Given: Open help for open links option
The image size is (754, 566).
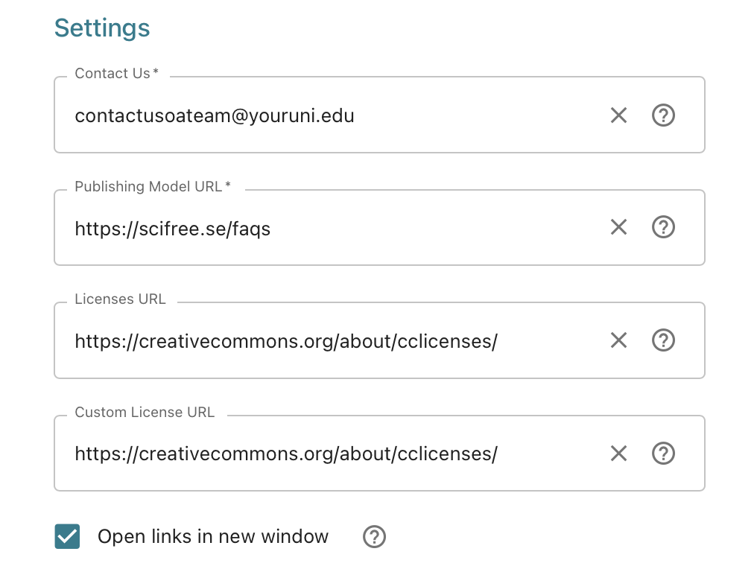Looking at the screenshot, I should pyautogui.click(x=374, y=536).
